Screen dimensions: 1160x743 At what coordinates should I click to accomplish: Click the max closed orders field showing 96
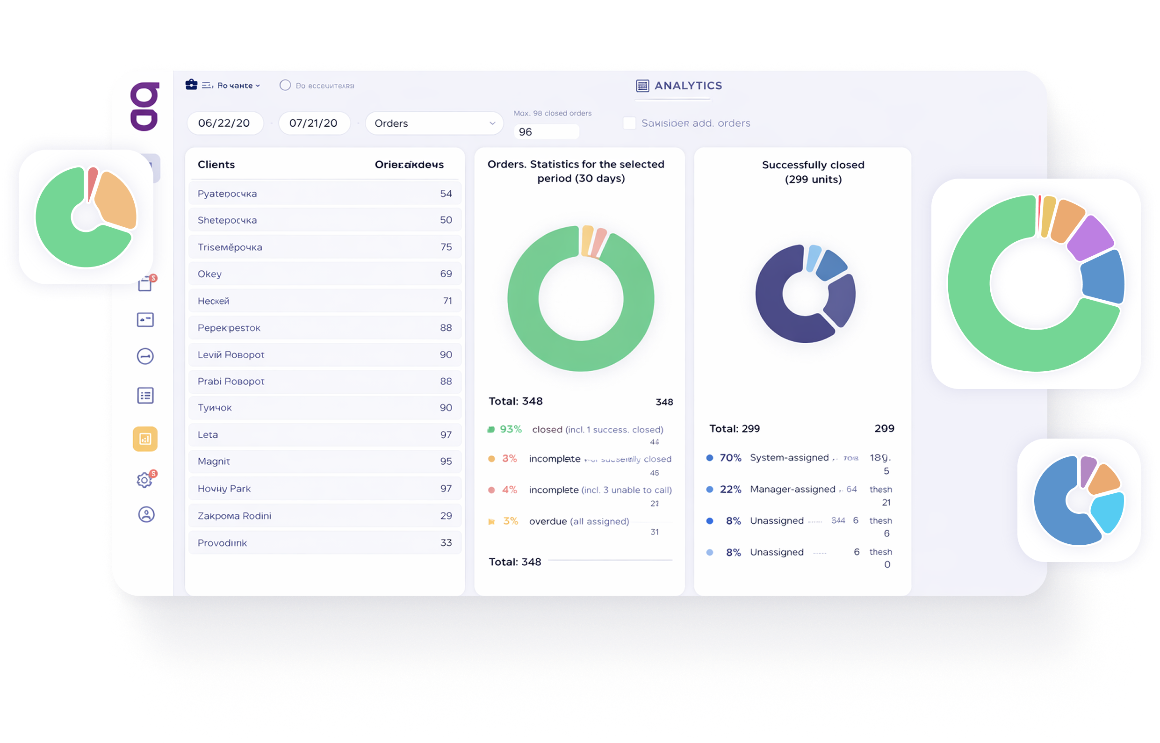546,132
